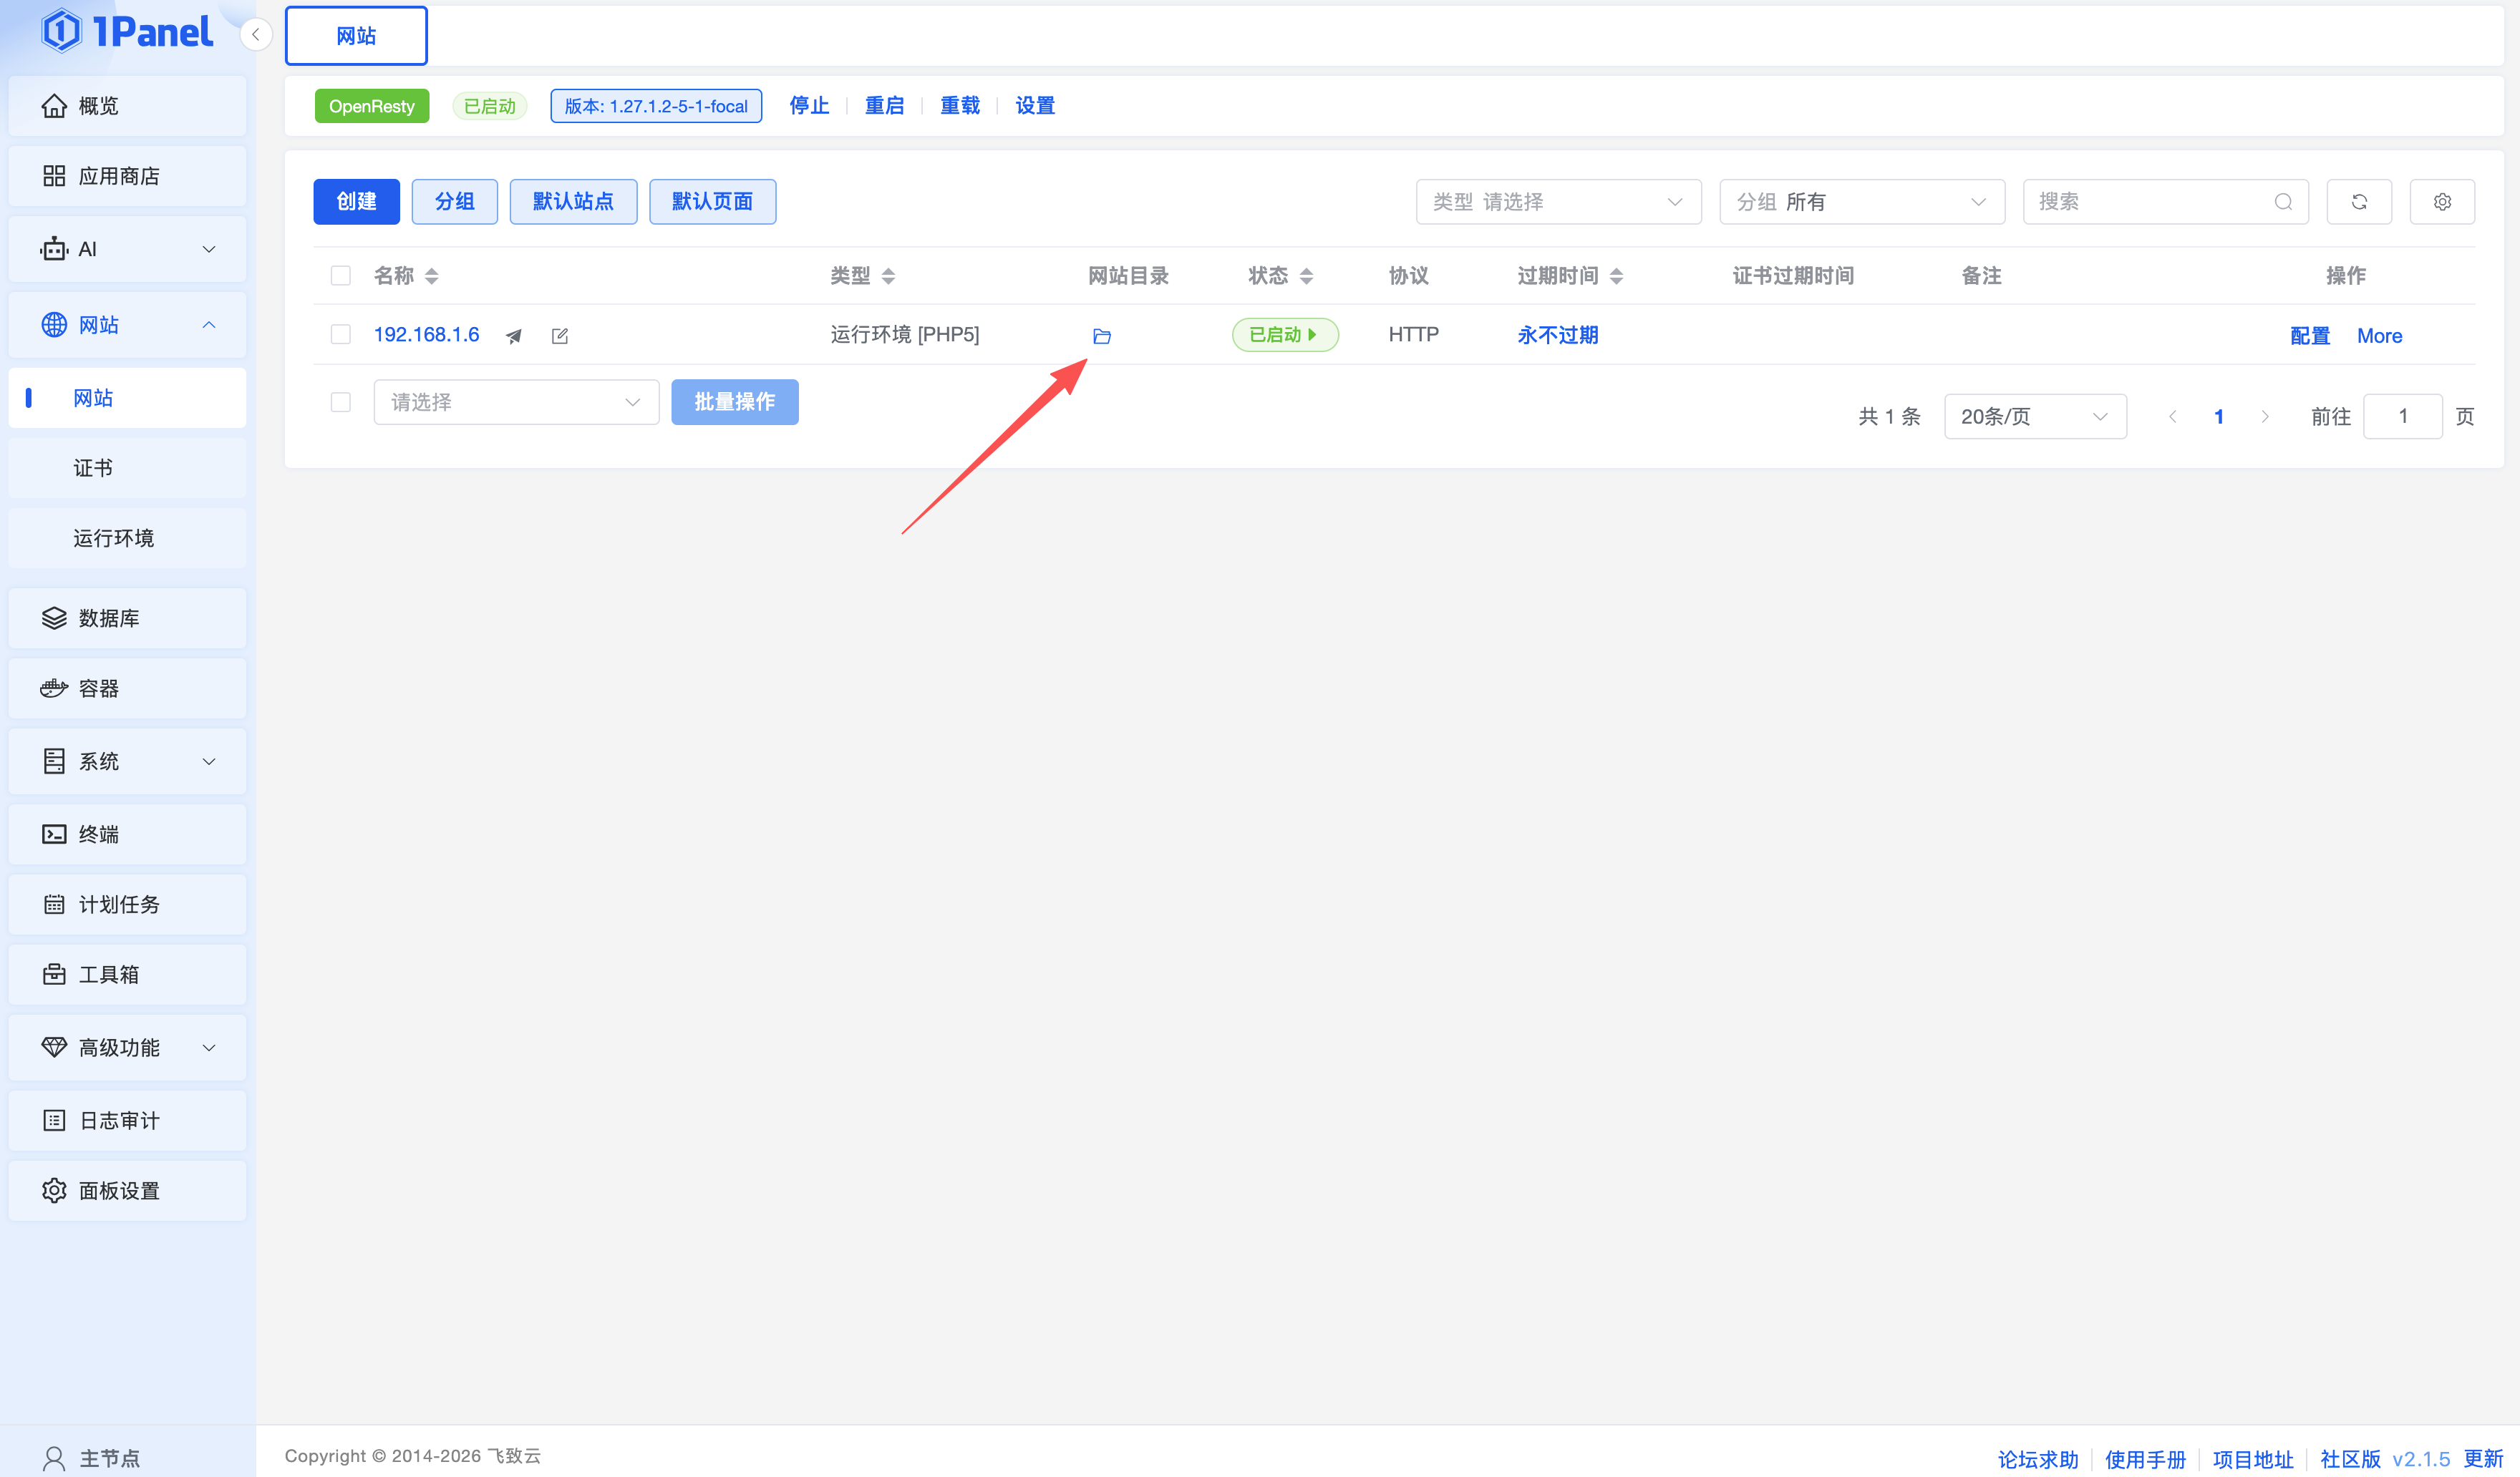The width and height of the screenshot is (2520, 1477).
Task: Click the edit pencil icon next to site name
Action: (x=560, y=336)
